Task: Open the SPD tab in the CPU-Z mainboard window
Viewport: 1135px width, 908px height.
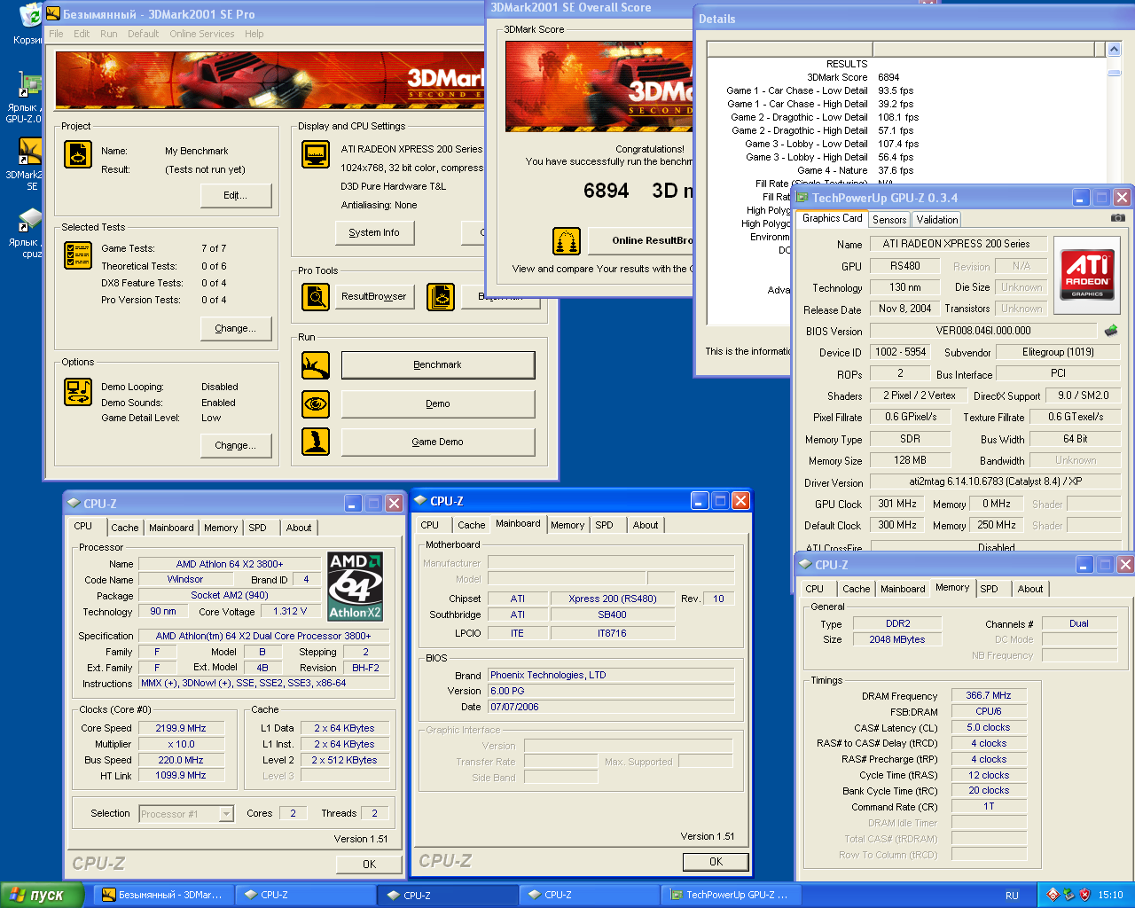Action: click(604, 525)
